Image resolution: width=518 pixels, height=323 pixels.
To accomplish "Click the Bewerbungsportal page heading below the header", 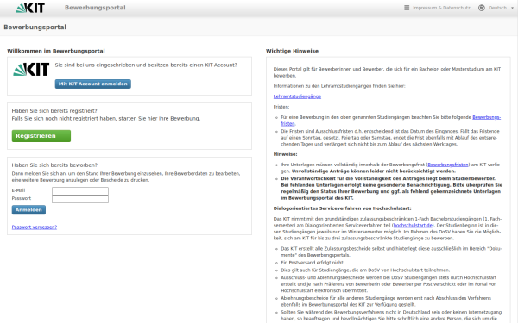I will tap(35, 27).
